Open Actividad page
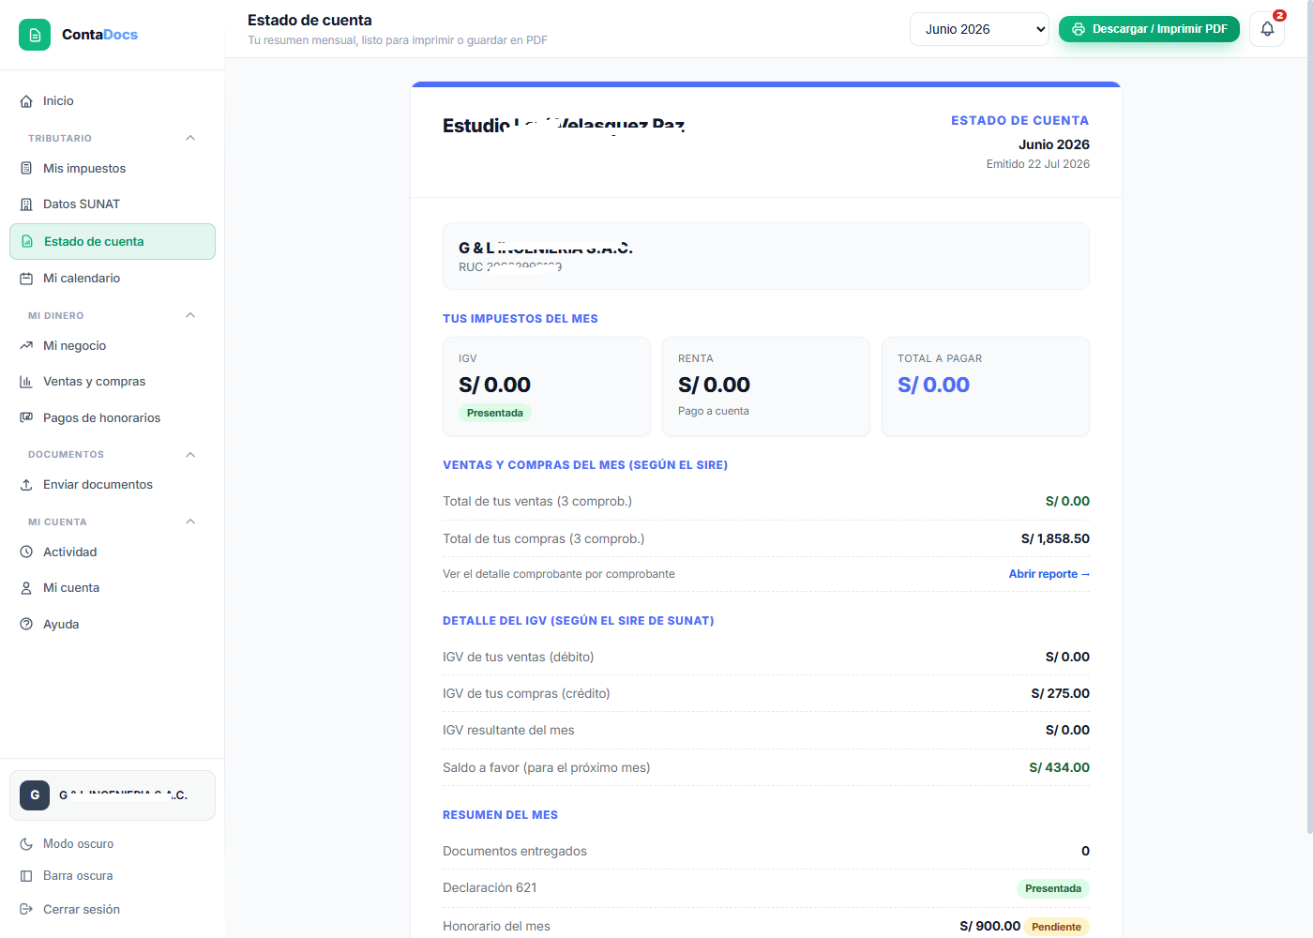Screen dimensions: 1313x938 click(113, 552)
